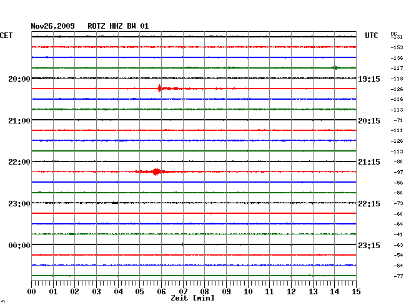Select DC offset value -64

(x=399, y=224)
